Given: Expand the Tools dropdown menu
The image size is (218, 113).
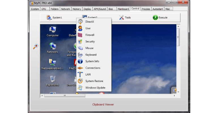Looking at the screenshot, I should pyautogui.click(x=125, y=18).
